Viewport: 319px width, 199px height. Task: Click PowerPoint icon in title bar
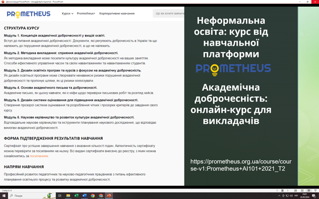click(x=2, y=1)
